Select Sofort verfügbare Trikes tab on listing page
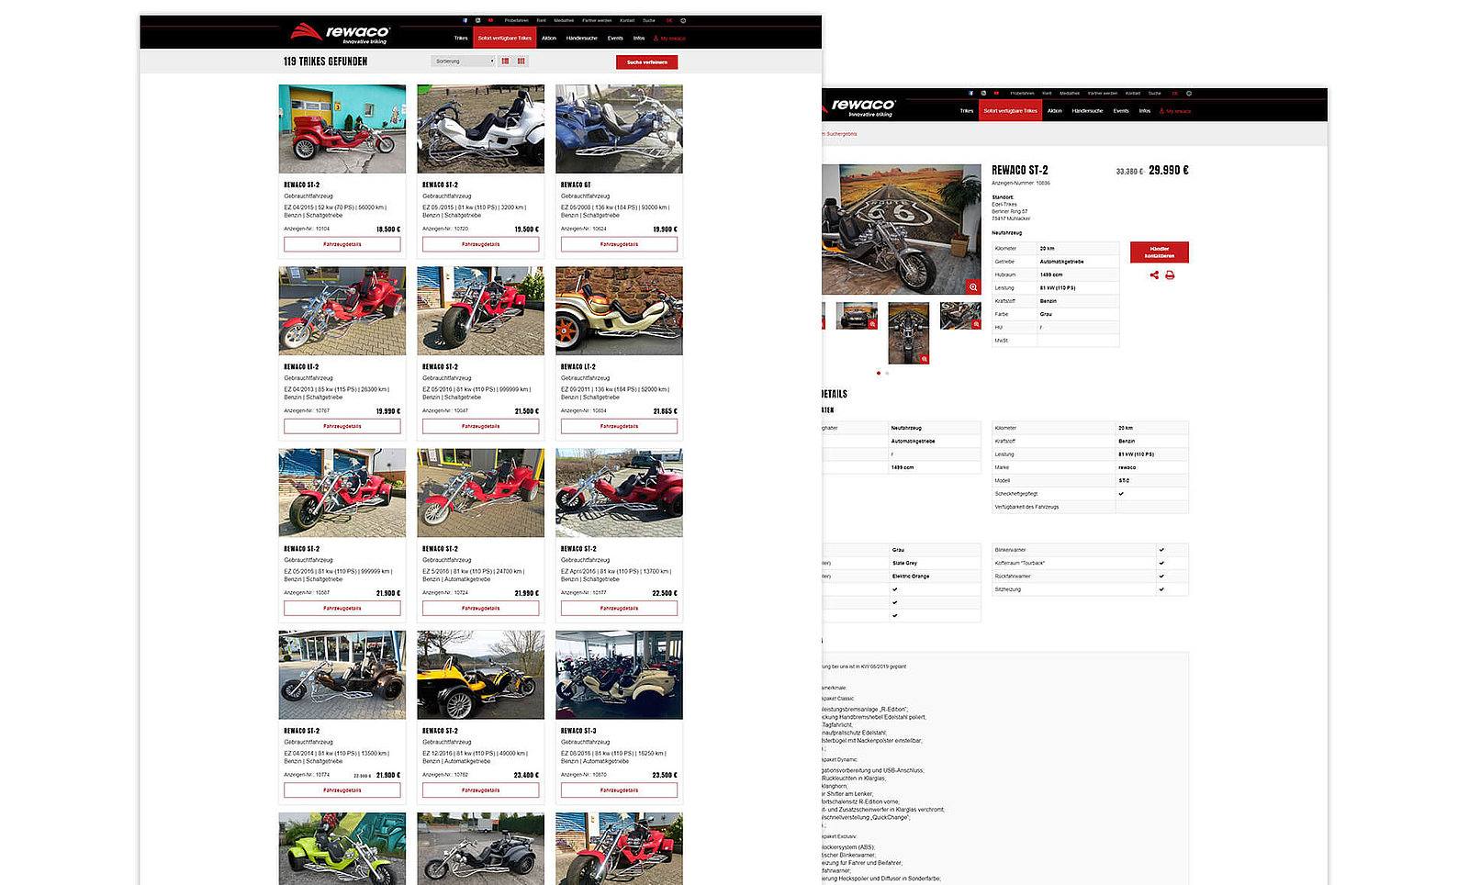The height and width of the screenshot is (885, 1469). (x=505, y=39)
